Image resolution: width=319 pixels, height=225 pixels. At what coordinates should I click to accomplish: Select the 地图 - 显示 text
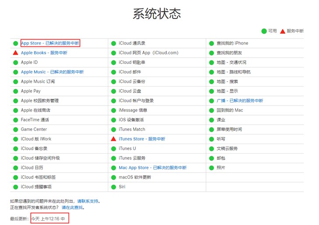pyautogui.click(x=227, y=91)
